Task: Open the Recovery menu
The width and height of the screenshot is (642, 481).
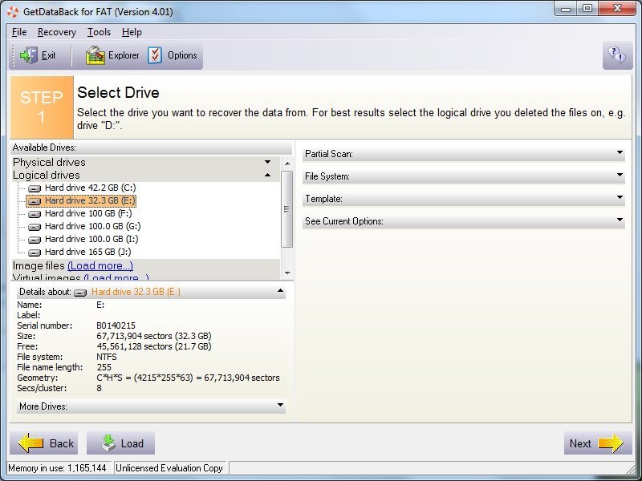Action: [56, 32]
